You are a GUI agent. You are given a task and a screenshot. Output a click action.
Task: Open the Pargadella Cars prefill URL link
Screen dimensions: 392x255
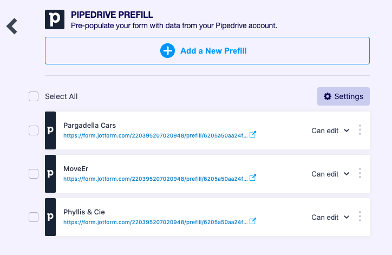coord(155,135)
